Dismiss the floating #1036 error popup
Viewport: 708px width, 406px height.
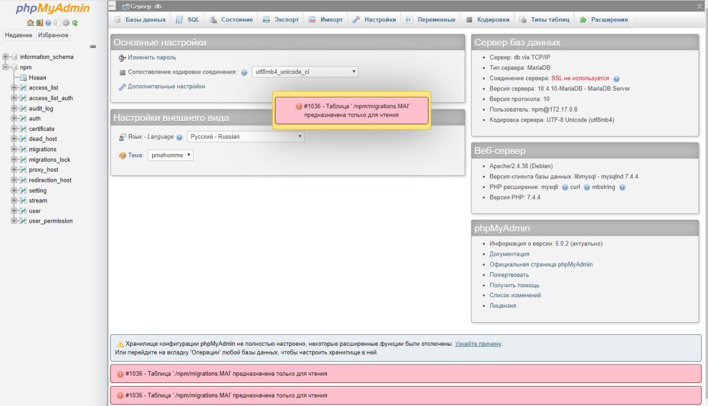(351, 110)
